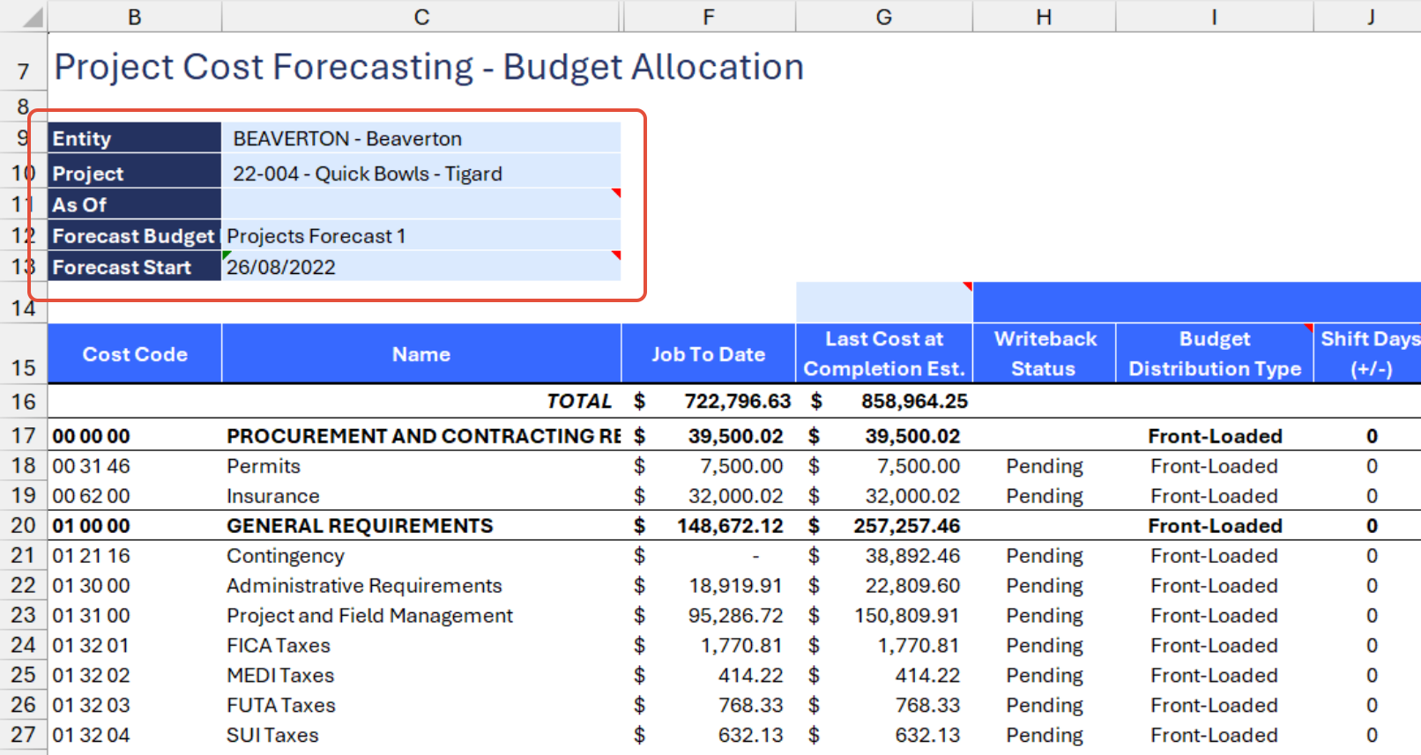Select column C header
Screen dimensions: 1421x755
point(421,17)
